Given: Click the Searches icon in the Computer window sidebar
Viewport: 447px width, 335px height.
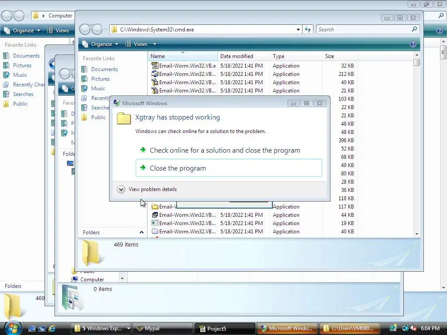Looking at the screenshot, I should pos(6,94).
